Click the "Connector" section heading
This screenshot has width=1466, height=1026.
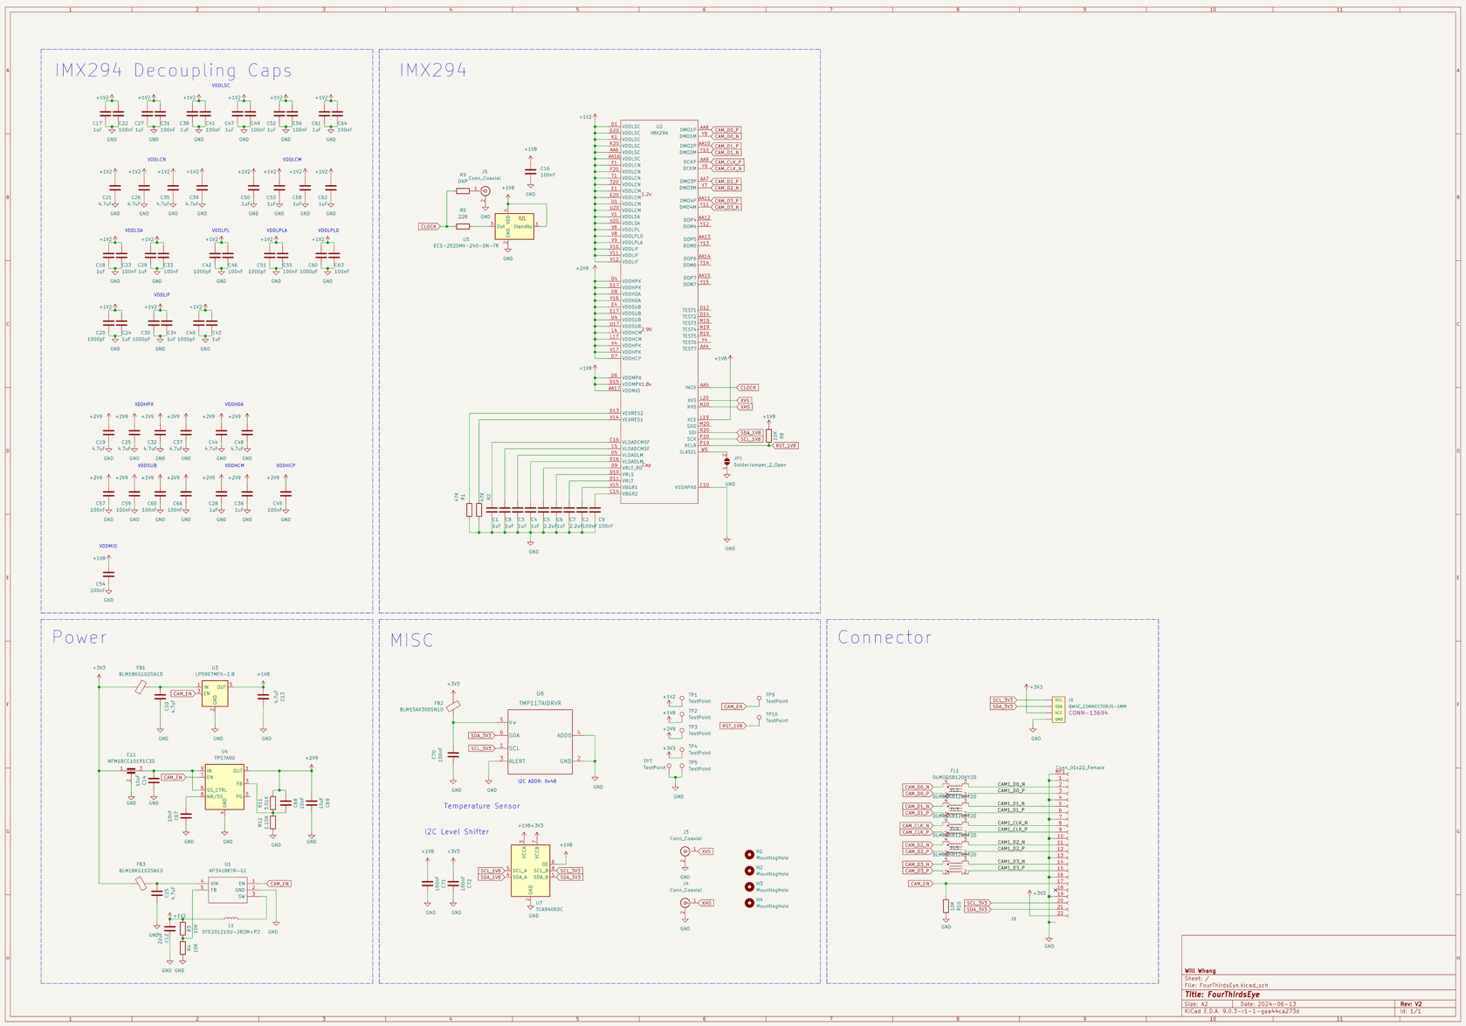[x=884, y=637]
